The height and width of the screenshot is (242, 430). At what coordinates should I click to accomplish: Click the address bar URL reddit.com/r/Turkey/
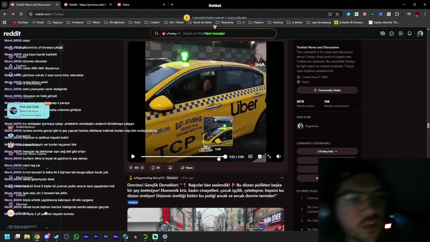tap(49, 14)
